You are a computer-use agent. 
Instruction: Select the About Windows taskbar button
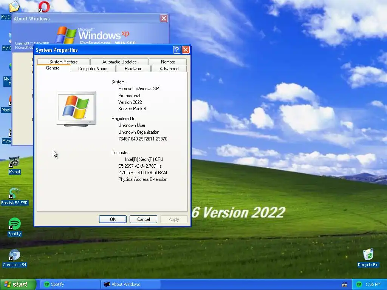(130, 284)
